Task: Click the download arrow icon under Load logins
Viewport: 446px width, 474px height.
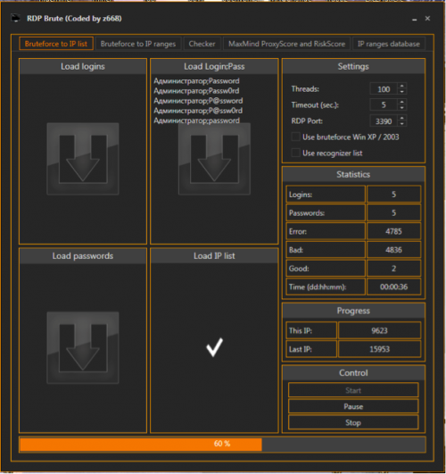Action: tap(83, 159)
